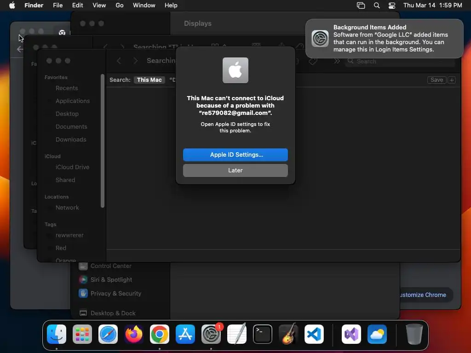Open Launchpad from the Dock

pyautogui.click(x=82, y=334)
